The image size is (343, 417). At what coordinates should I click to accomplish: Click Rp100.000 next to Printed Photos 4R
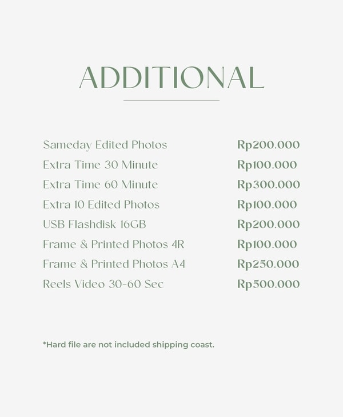click(267, 245)
